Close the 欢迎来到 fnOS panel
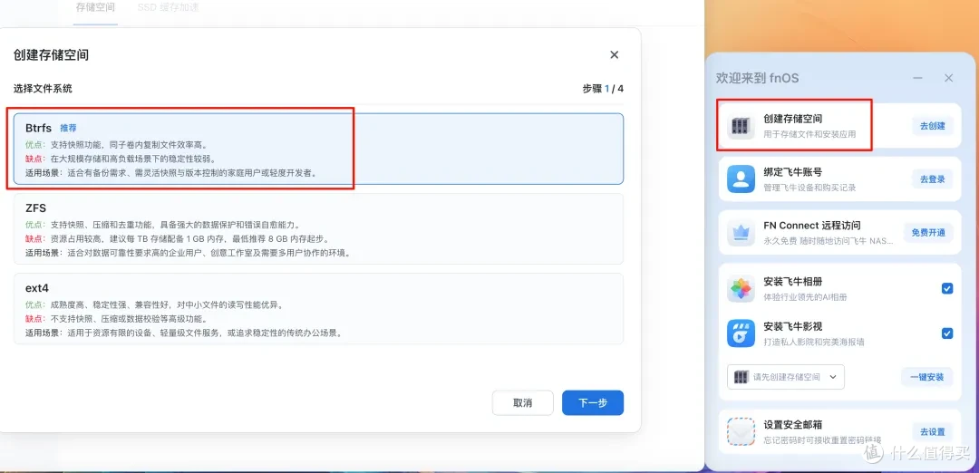979x473 pixels. click(x=948, y=78)
